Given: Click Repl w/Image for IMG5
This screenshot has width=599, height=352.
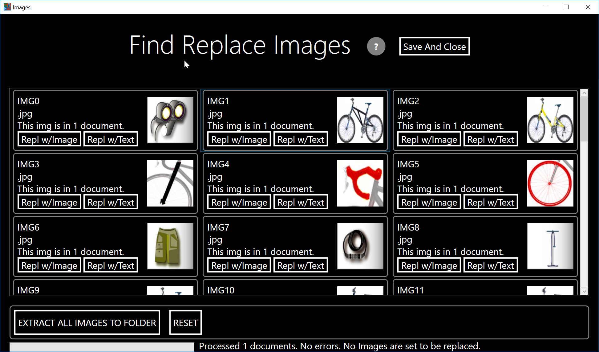Looking at the screenshot, I should (x=429, y=202).
